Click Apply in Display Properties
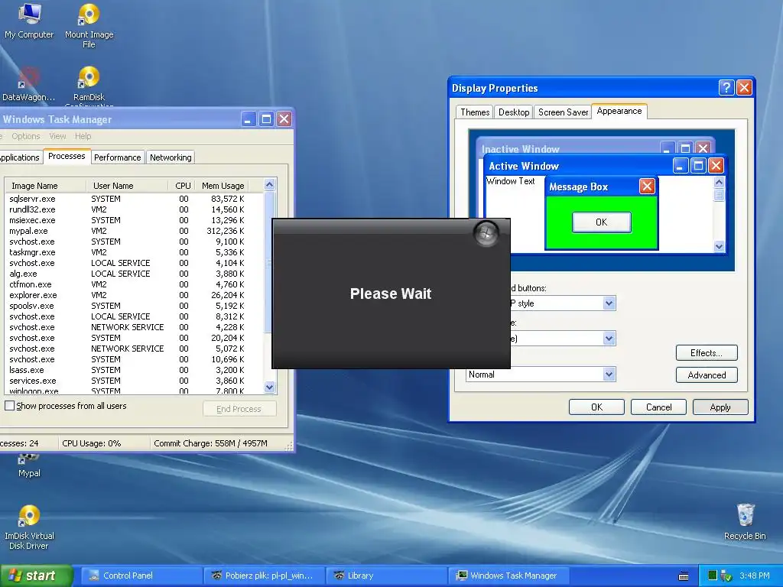This screenshot has width=783, height=587. click(x=720, y=407)
